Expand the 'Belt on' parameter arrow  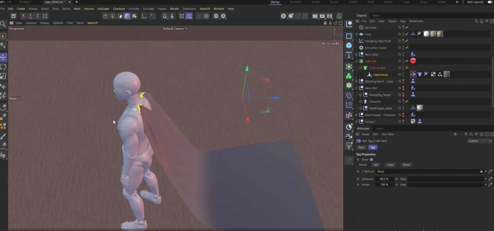[363, 171]
